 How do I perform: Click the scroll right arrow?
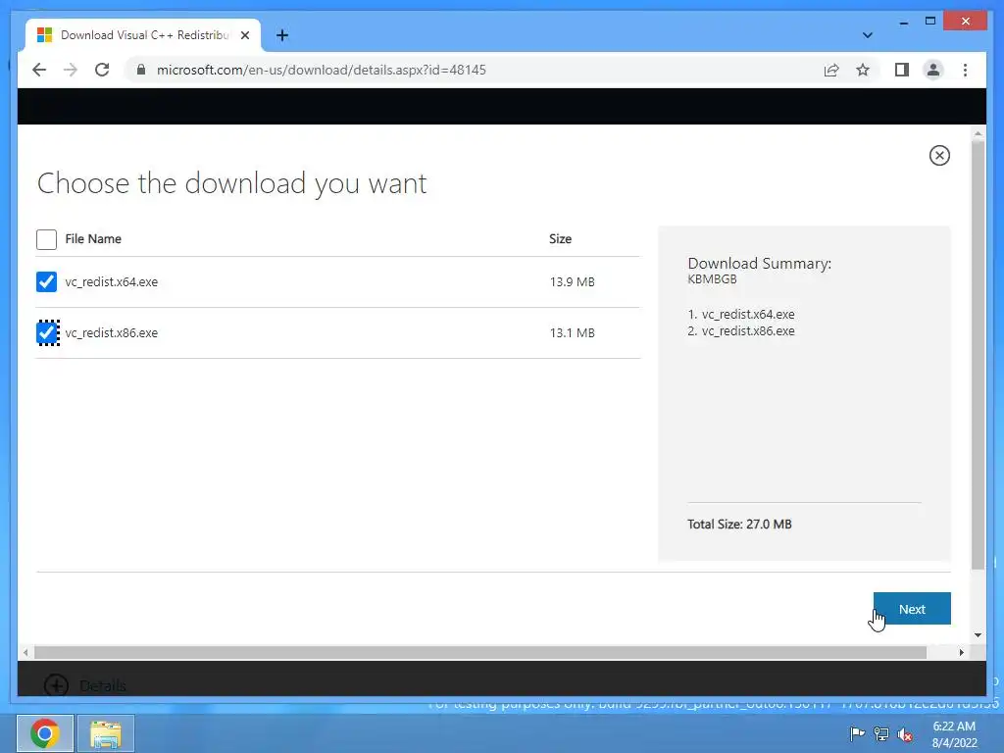[961, 652]
